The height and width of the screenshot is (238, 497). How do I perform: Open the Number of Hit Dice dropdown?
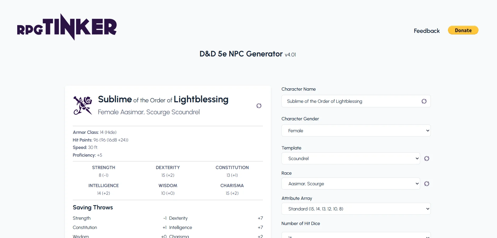(x=356, y=235)
